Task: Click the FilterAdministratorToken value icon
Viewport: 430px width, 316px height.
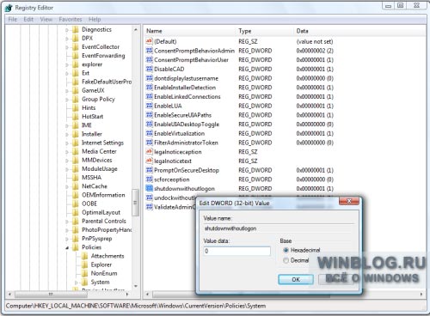Action: click(x=149, y=143)
